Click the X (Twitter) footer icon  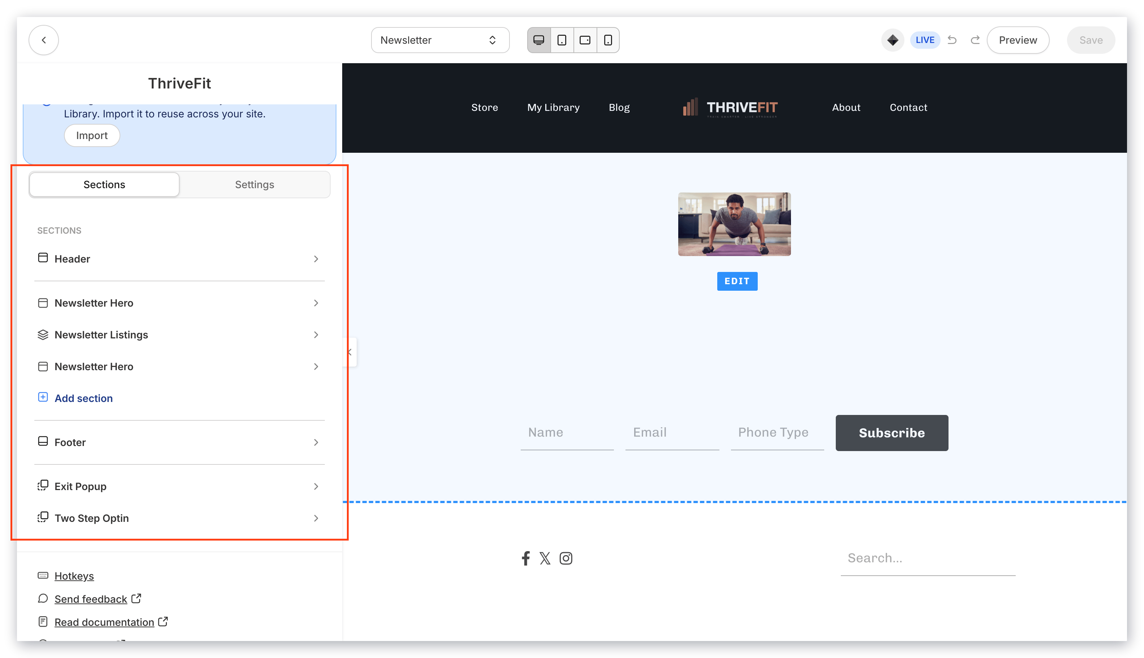[x=545, y=558]
